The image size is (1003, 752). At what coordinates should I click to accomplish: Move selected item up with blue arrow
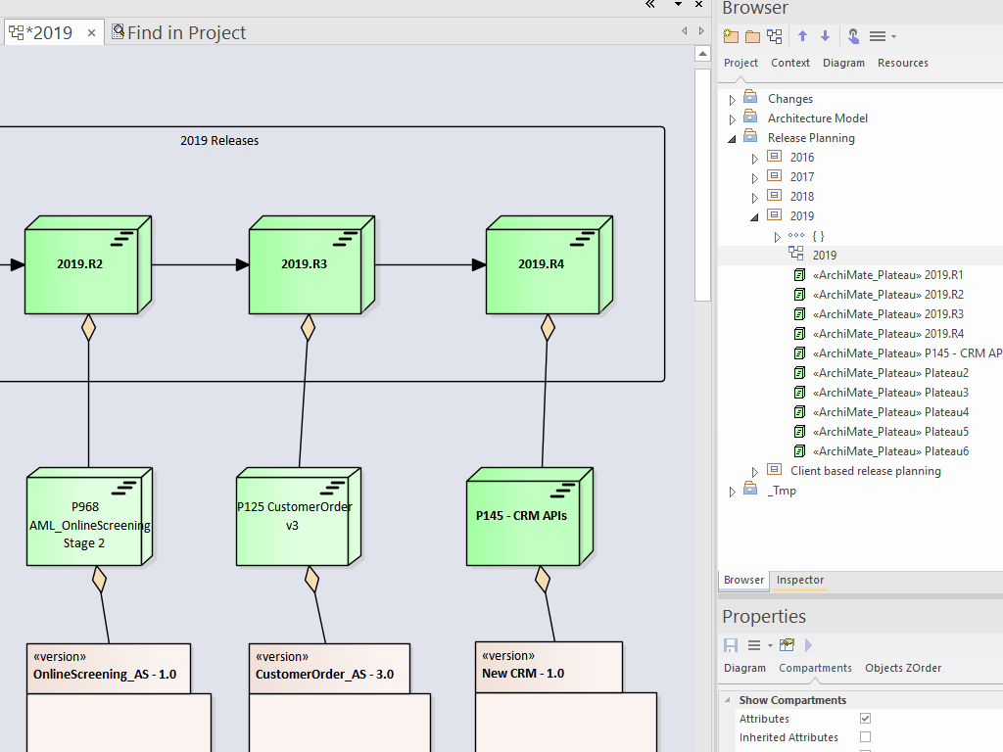tap(803, 36)
